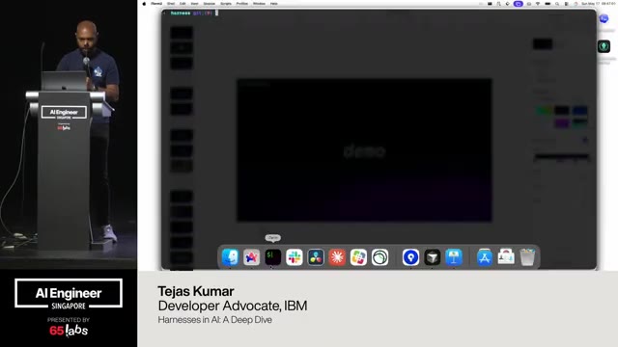Launch Keynote from the Dock

click(454, 257)
